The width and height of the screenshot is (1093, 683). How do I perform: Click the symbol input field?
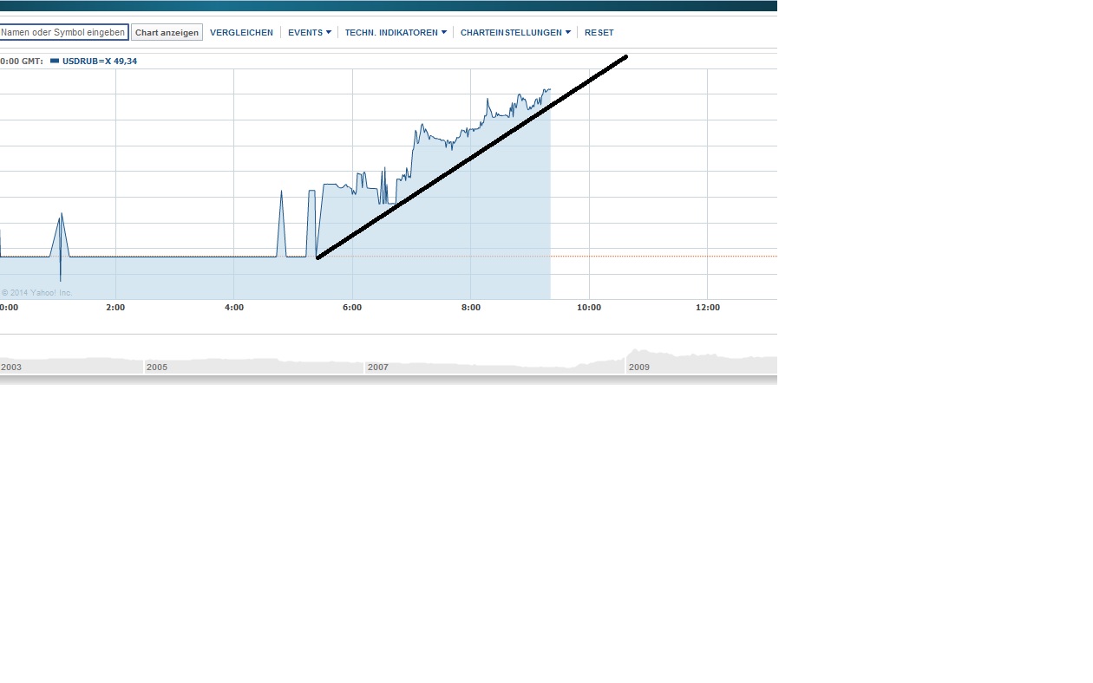point(64,31)
